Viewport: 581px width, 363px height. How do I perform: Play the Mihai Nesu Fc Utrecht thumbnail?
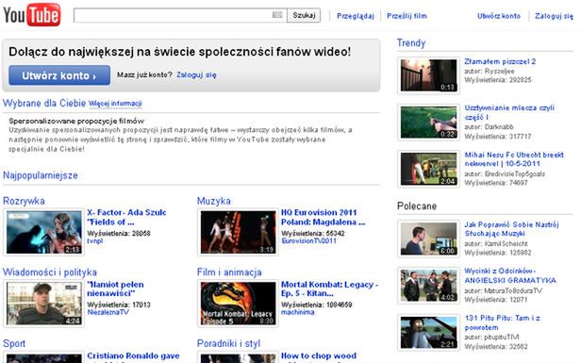[428, 169]
